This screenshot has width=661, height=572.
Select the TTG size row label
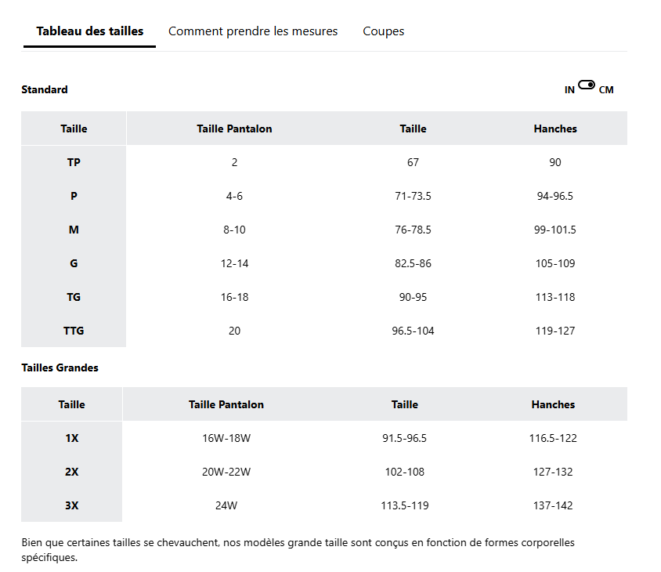[74, 331]
